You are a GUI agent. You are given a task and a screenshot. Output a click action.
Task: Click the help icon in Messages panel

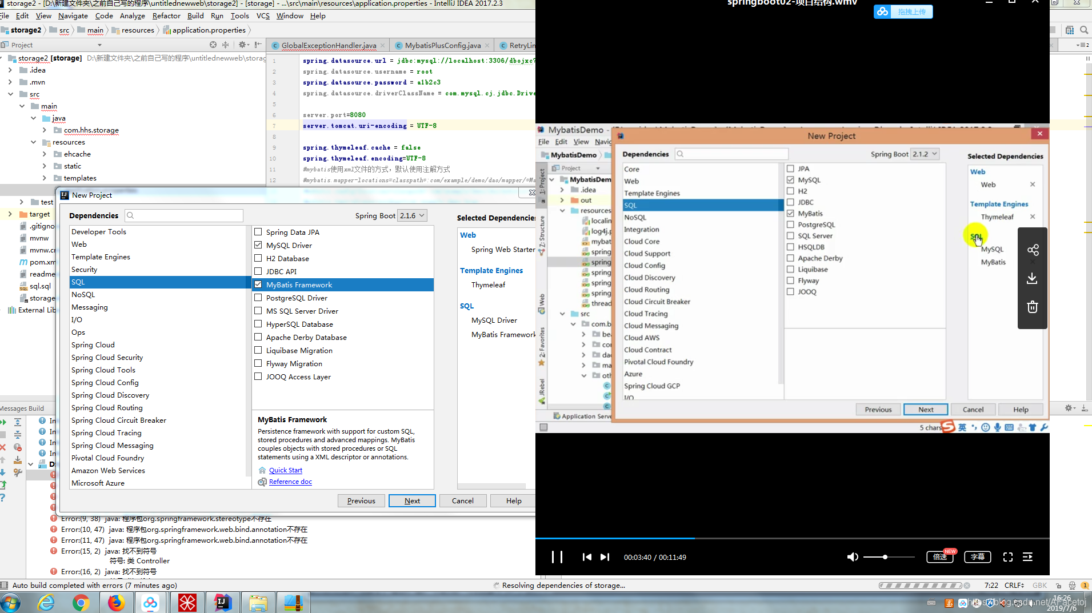click(3, 498)
